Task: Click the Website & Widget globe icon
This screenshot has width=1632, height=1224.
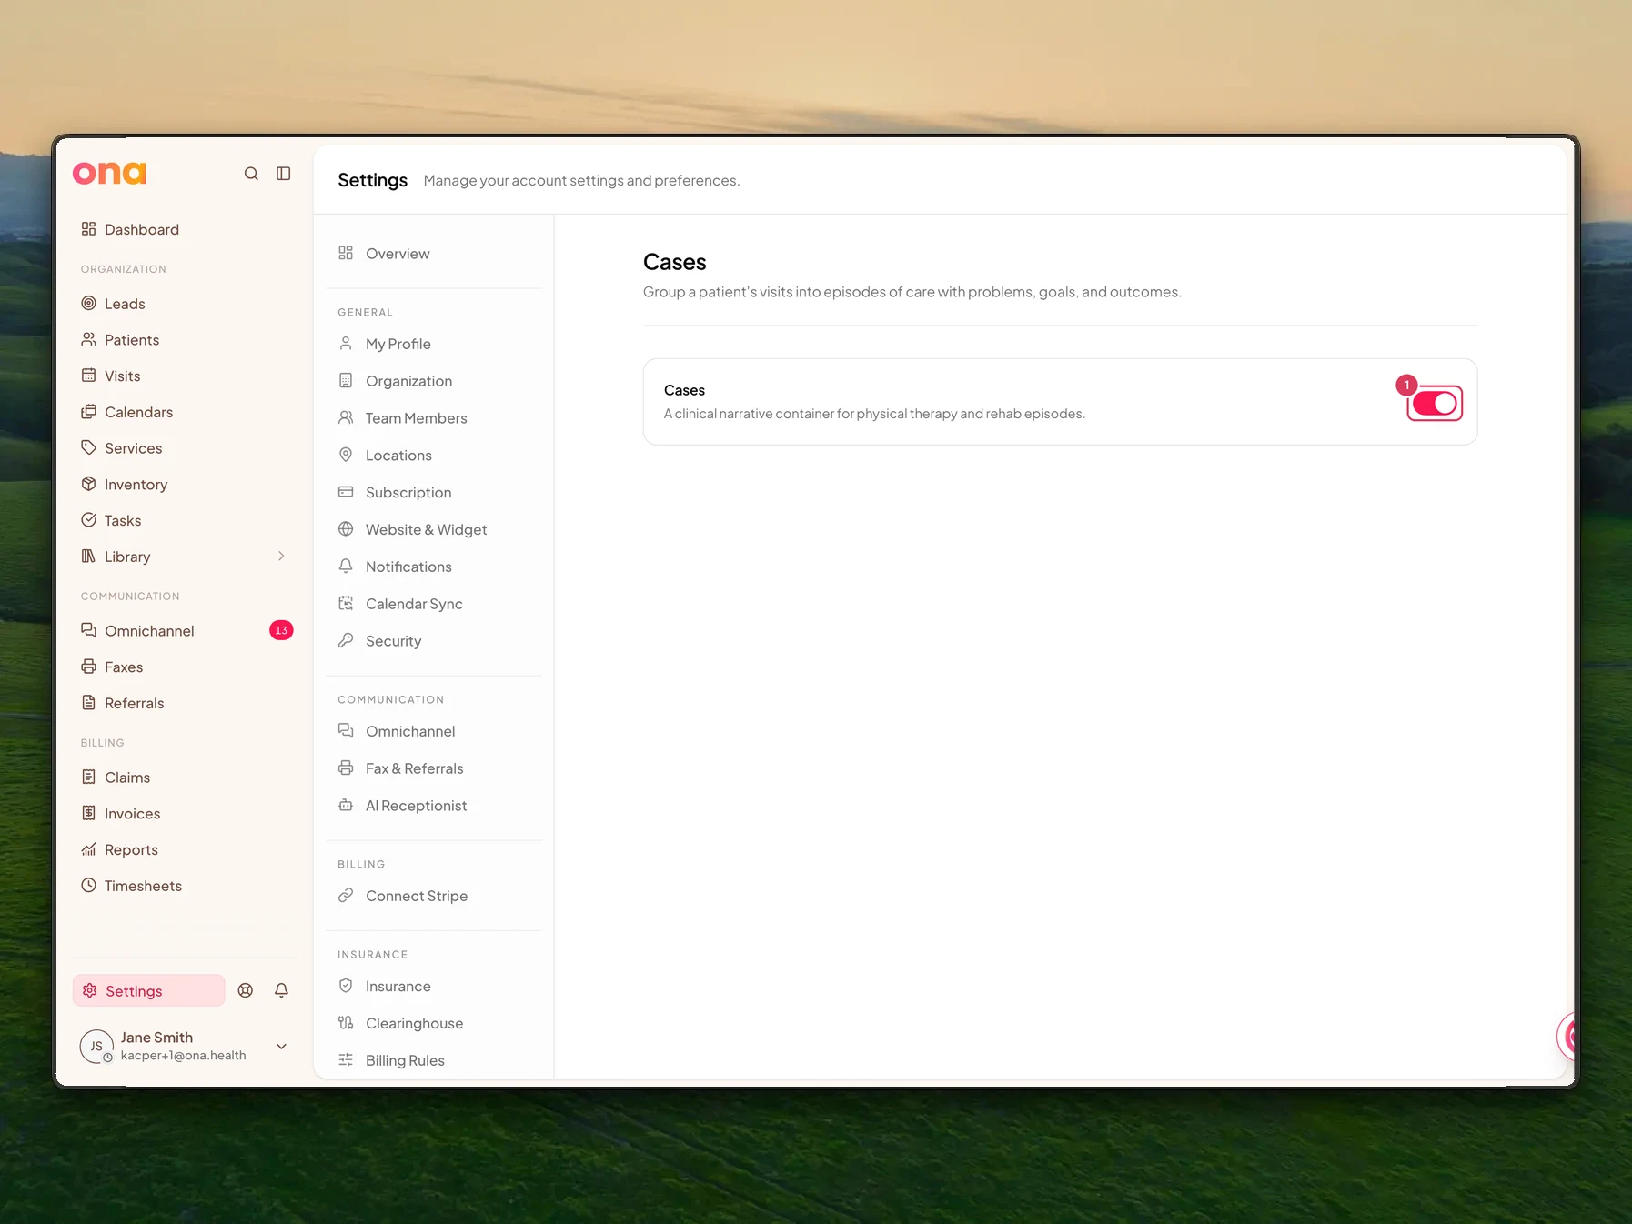Action: (x=346, y=529)
